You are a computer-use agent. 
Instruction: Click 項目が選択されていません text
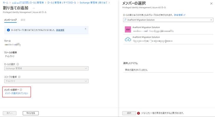tap(136, 70)
